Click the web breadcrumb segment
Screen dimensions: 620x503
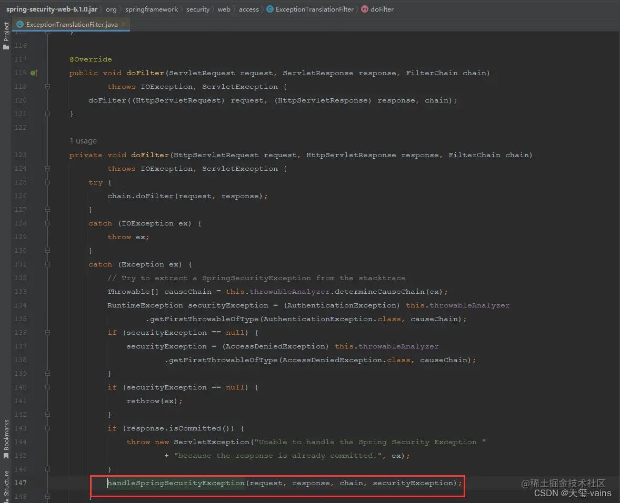click(224, 9)
